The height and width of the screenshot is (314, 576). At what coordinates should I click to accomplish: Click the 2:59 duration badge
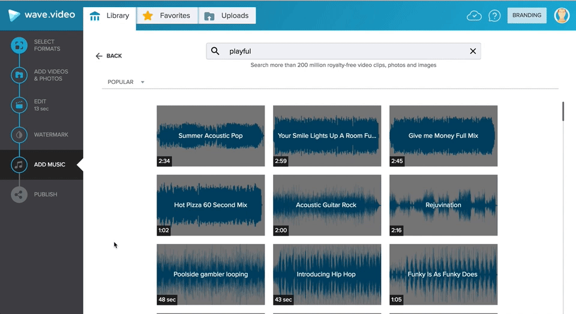pyautogui.click(x=281, y=161)
